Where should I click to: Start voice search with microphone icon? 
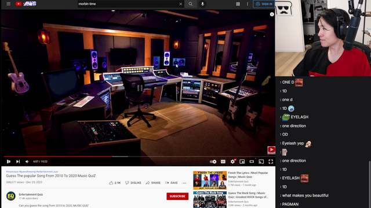click(202, 4)
